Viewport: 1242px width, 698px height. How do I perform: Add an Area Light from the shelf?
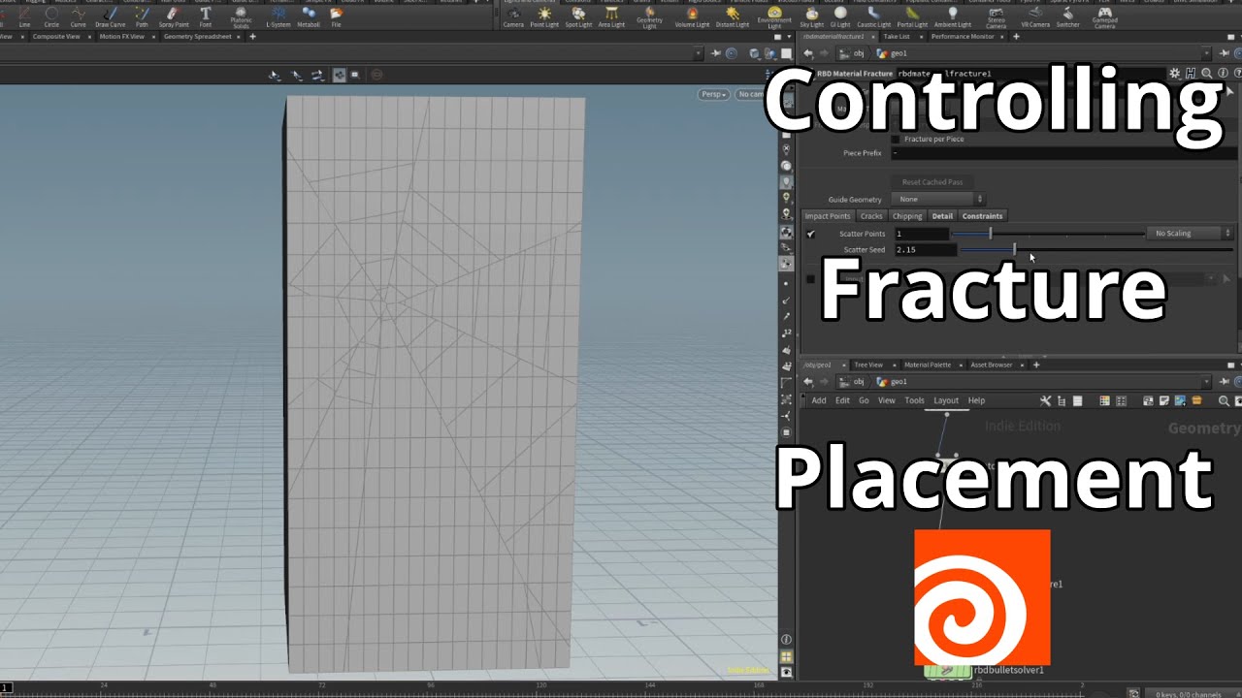[x=611, y=16]
